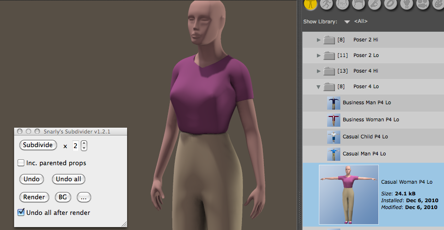The width and height of the screenshot is (444, 230).
Task: Uncheck Undo all after render
Action: click(x=21, y=212)
